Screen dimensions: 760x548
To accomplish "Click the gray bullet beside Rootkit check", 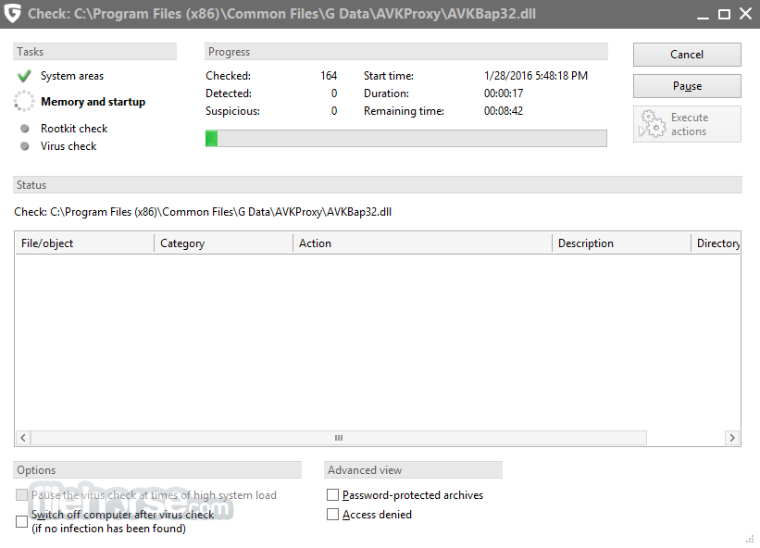I will pos(25,129).
